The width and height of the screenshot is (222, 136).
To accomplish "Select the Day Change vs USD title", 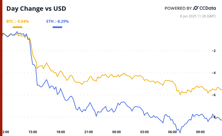I will (36, 9).
